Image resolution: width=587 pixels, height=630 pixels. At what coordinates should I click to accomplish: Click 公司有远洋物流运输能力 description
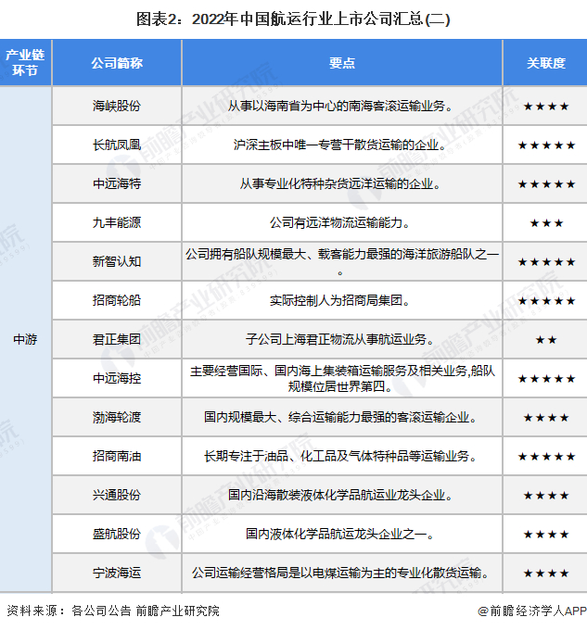coord(340,222)
